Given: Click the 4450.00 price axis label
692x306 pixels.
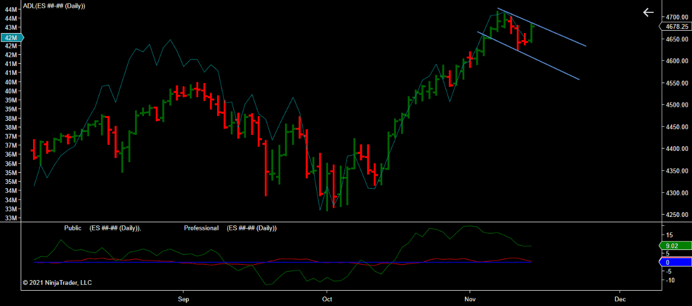Looking at the screenshot, I should coord(677,127).
